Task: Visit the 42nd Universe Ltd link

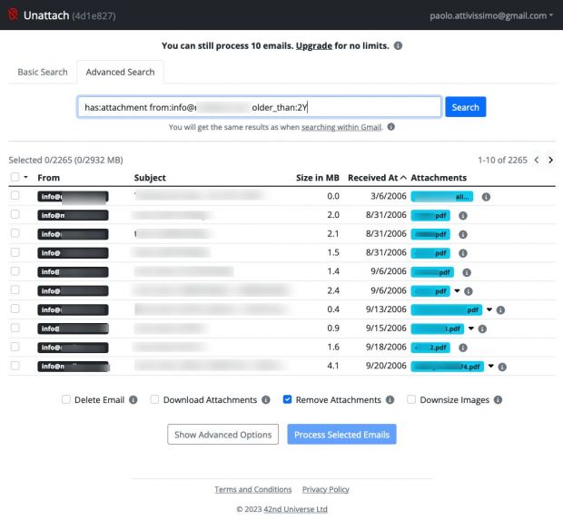Action: 295,509
